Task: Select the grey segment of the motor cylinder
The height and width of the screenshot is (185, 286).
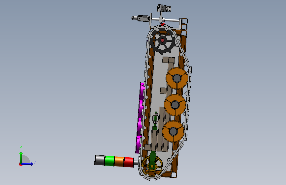Action: (x=100, y=160)
